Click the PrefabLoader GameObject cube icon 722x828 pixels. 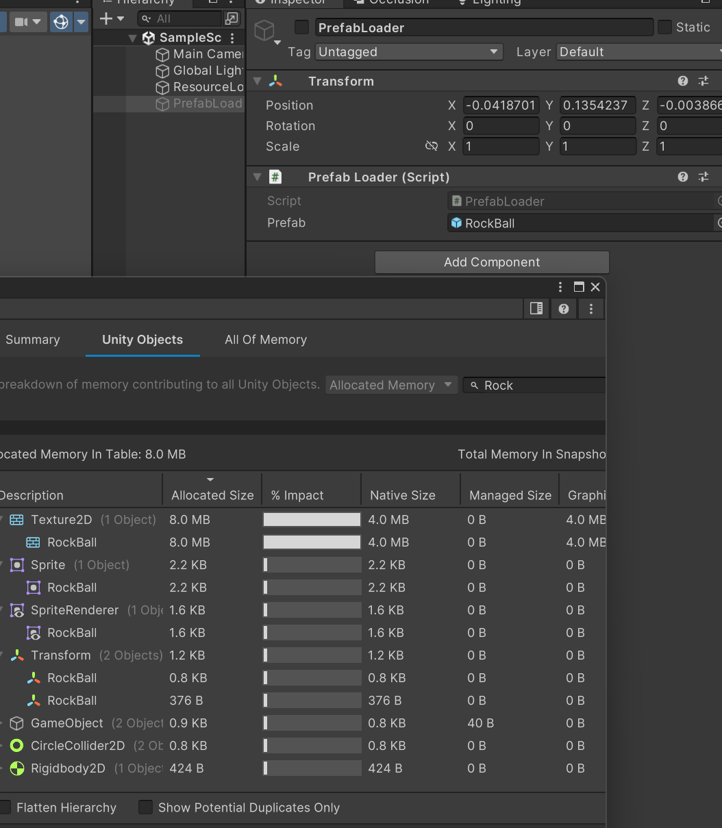264,31
